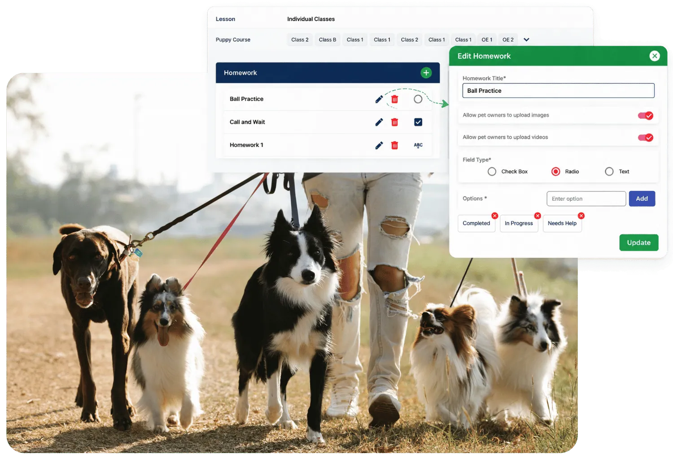Click the checkbox type icon for Call and Wait
Screen dimensions: 673x459
[x=418, y=122]
